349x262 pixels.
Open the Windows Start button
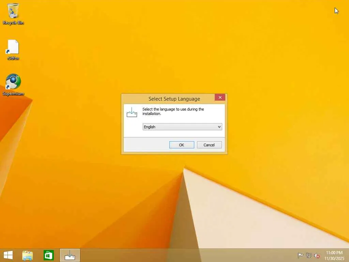8,255
